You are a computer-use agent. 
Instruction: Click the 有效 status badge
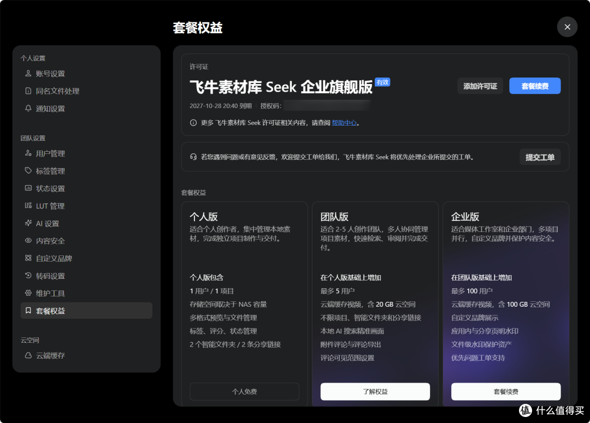(382, 82)
